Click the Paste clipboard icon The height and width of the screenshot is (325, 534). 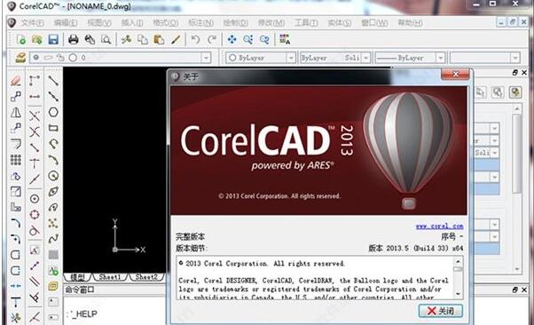point(159,40)
